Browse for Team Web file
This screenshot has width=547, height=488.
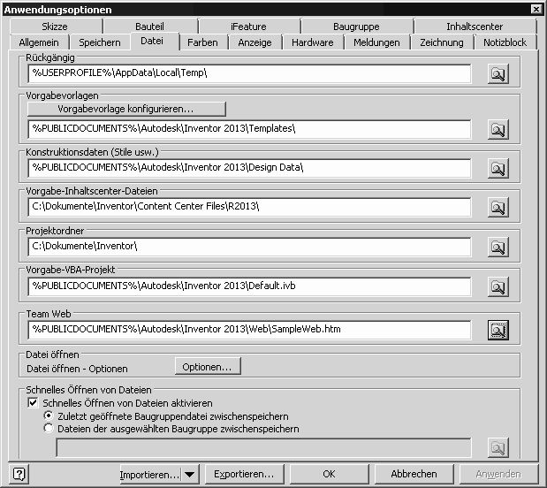point(498,330)
